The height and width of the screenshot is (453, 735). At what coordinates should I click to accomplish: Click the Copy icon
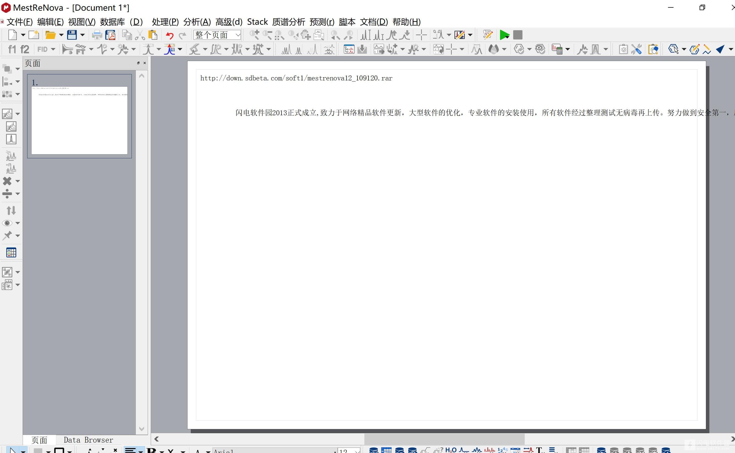(x=127, y=35)
